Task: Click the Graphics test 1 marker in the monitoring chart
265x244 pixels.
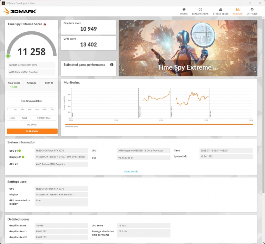Action: [x=140, y=112]
